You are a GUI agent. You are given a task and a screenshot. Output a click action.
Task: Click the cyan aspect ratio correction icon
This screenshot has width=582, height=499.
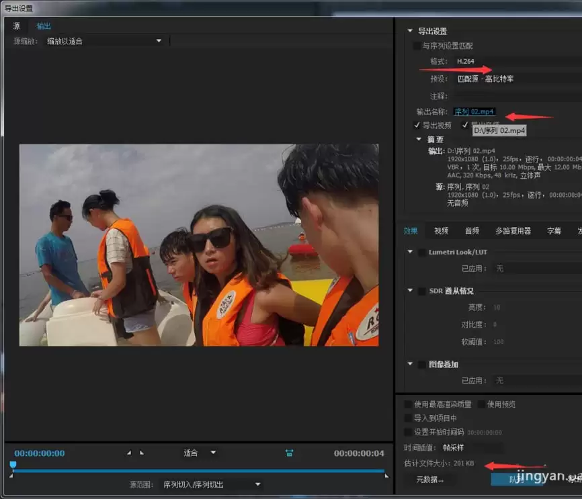[x=289, y=453]
